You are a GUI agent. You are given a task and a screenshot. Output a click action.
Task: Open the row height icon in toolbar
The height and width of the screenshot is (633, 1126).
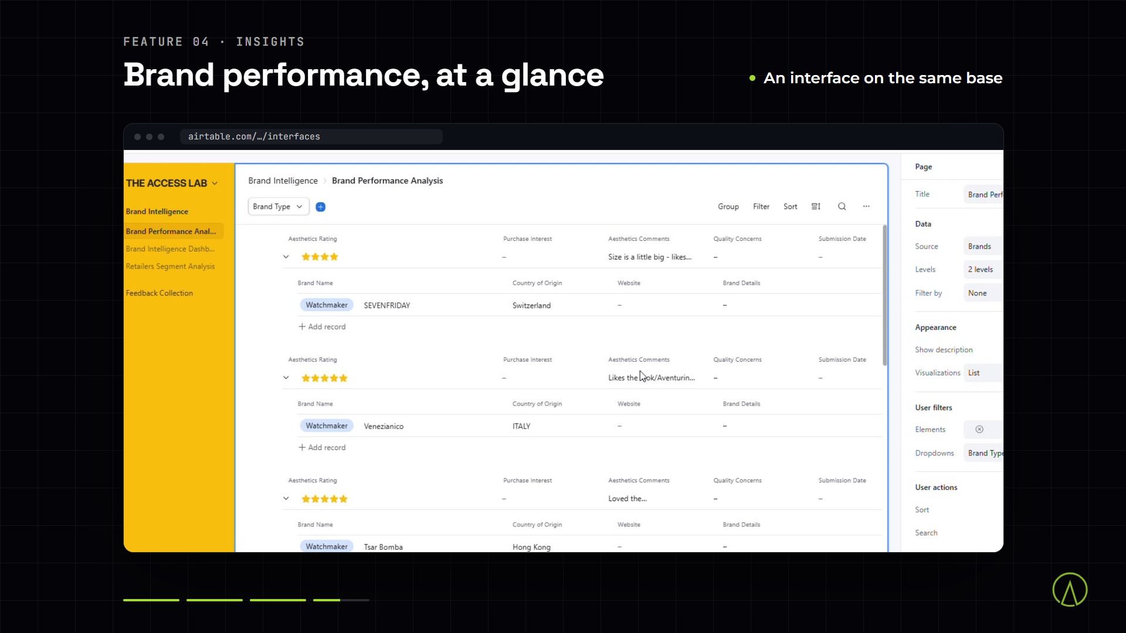coord(816,206)
